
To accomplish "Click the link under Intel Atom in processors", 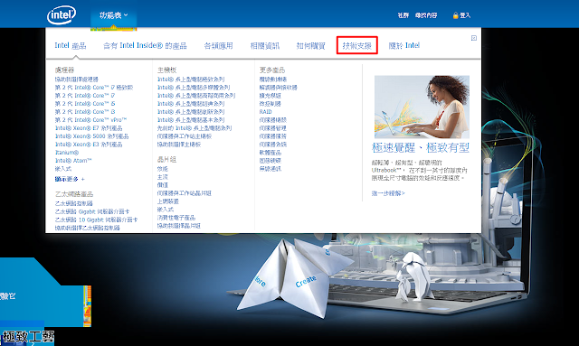I will pyautogui.click(x=63, y=169).
